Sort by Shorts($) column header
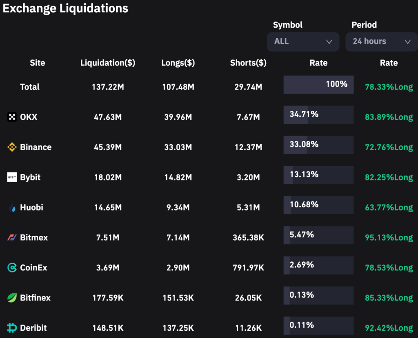418x338 pixels. (x=248, y=63)
